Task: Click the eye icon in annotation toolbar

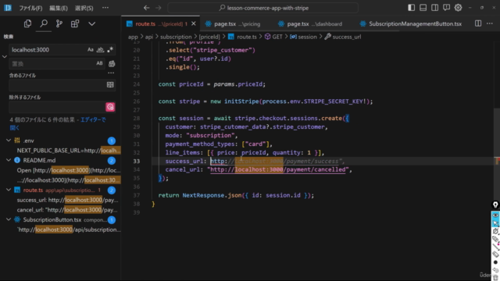Action: [x=495, y=215]
